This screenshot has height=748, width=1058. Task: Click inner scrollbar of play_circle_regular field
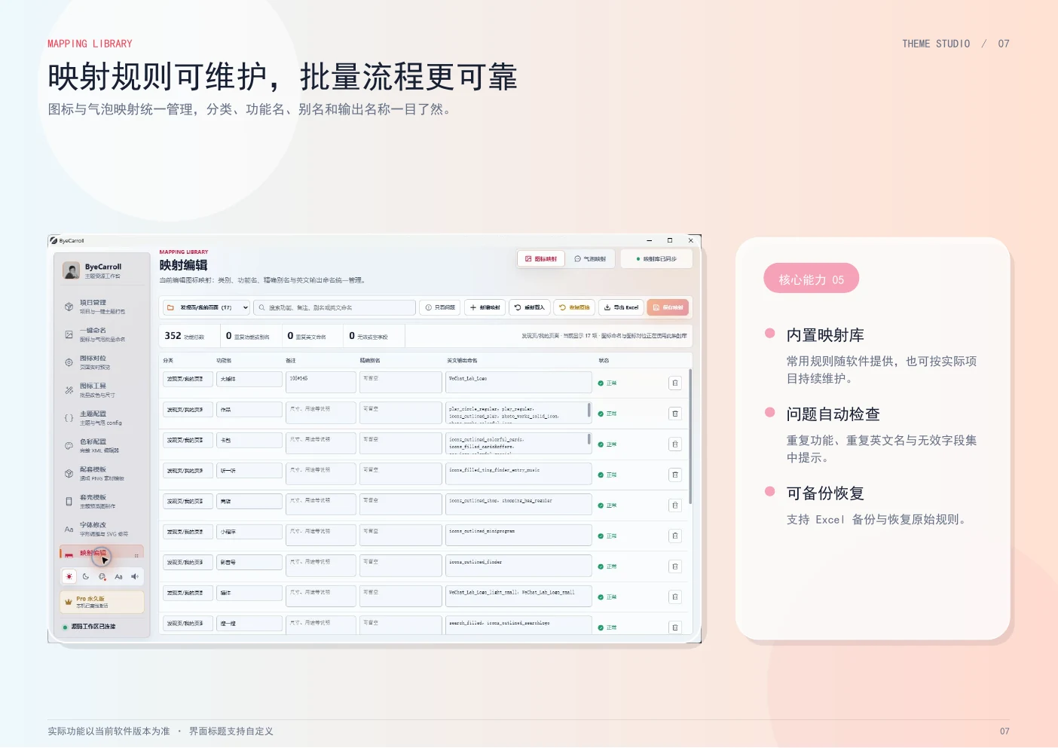(589, 411)
